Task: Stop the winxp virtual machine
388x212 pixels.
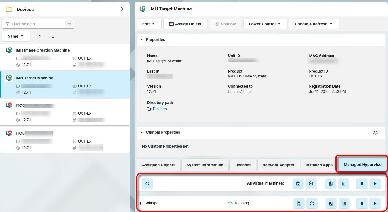Action: (x=362, y=203)
